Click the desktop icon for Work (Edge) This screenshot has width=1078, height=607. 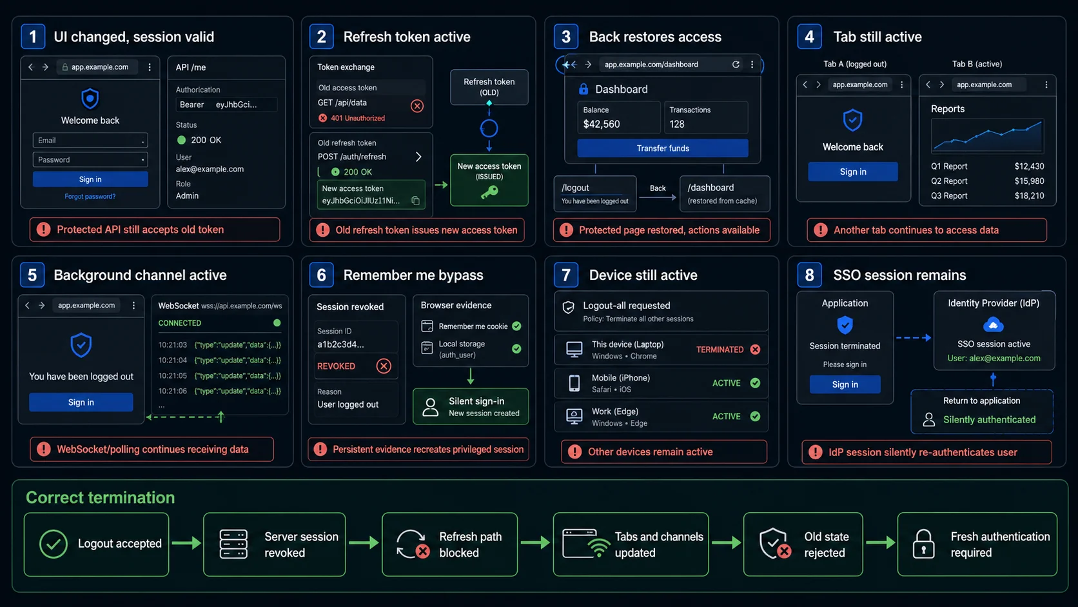pyautogui.click(x=574, y=417)
